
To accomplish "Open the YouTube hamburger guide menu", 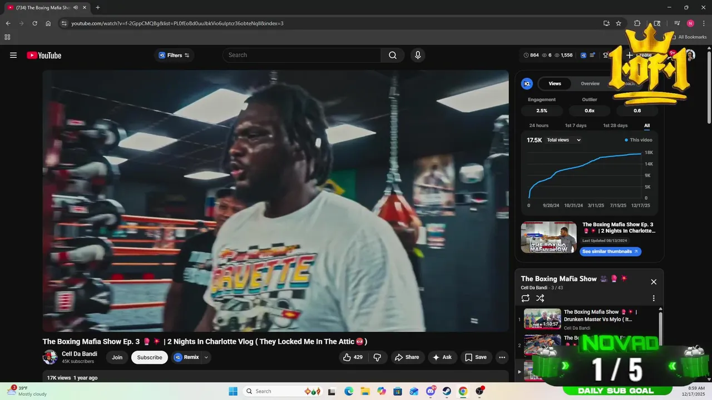I will 13,56.
